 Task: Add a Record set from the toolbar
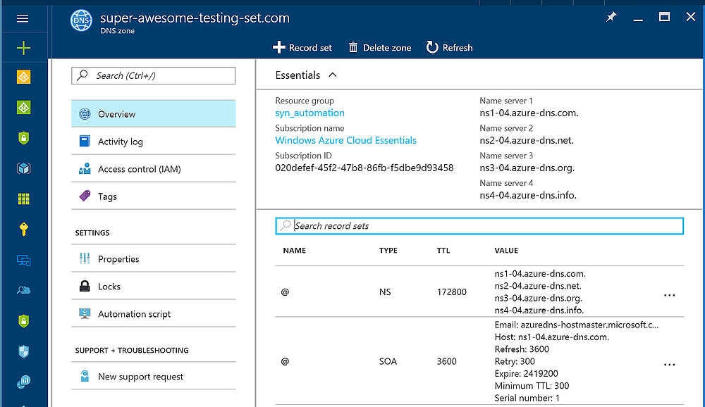coord(302,48)
